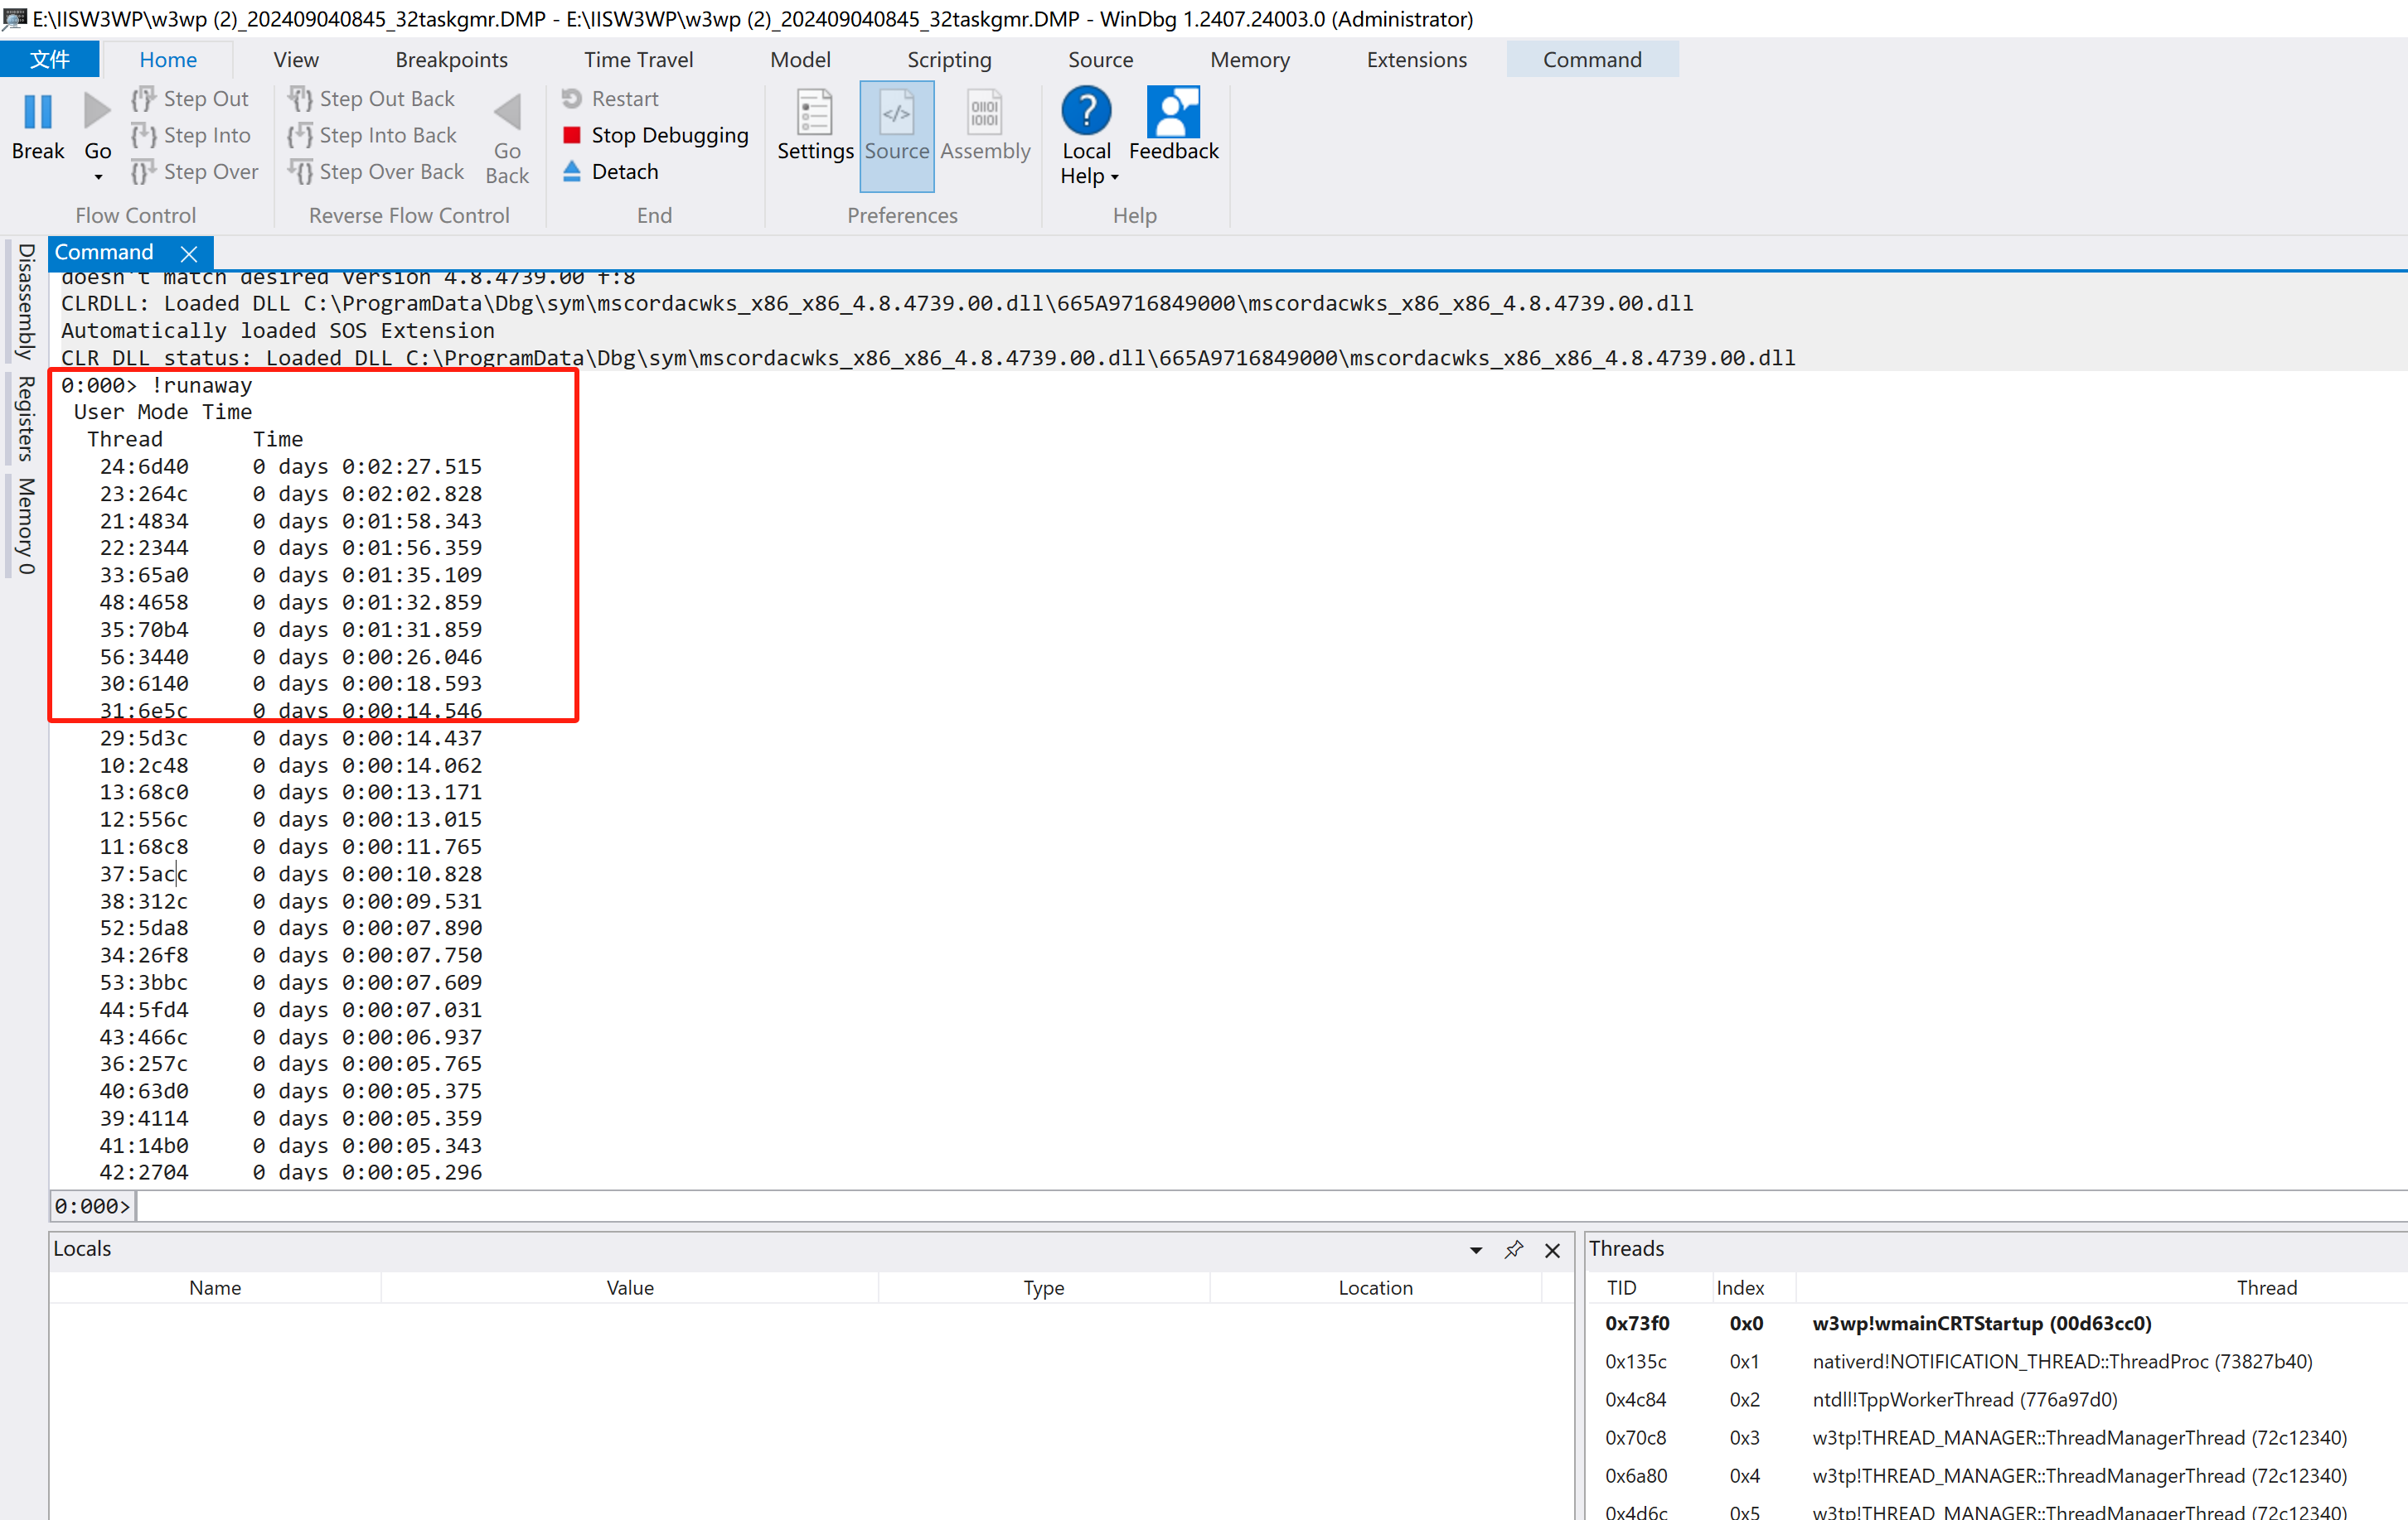Click the Break pause icon
Screen dimensions: 2408x1520
pos(37,112)
